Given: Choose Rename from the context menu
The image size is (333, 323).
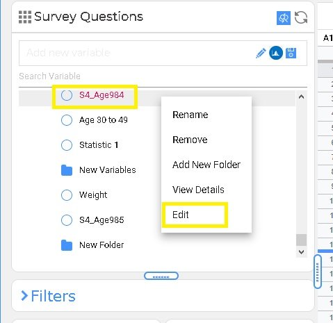Looking at the screenshot, I should (x=190, y=115).
